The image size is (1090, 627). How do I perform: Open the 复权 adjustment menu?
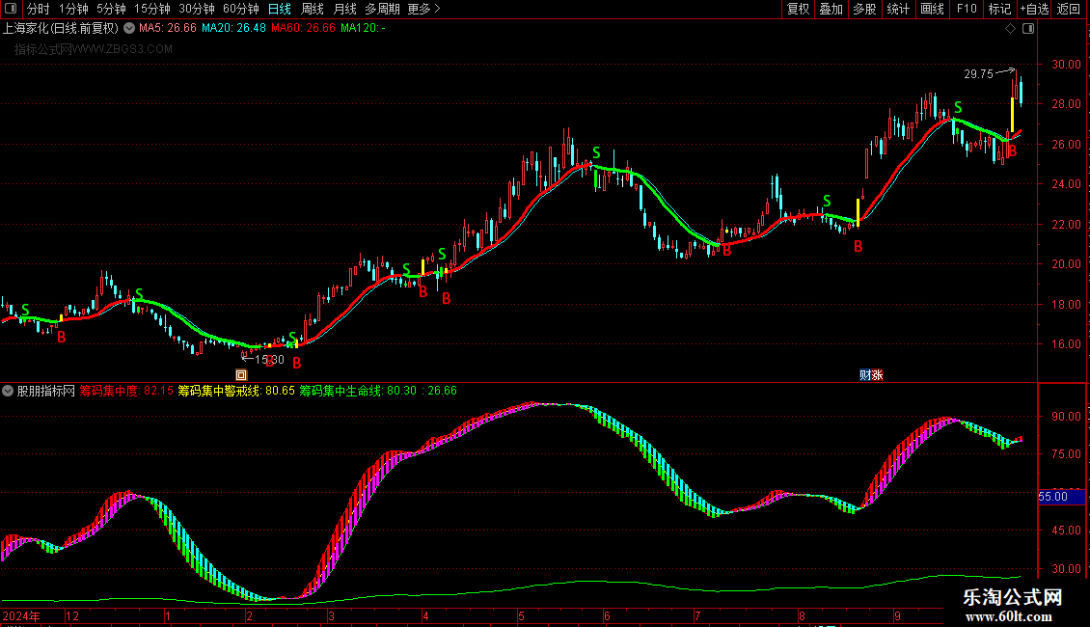point(798,9)
